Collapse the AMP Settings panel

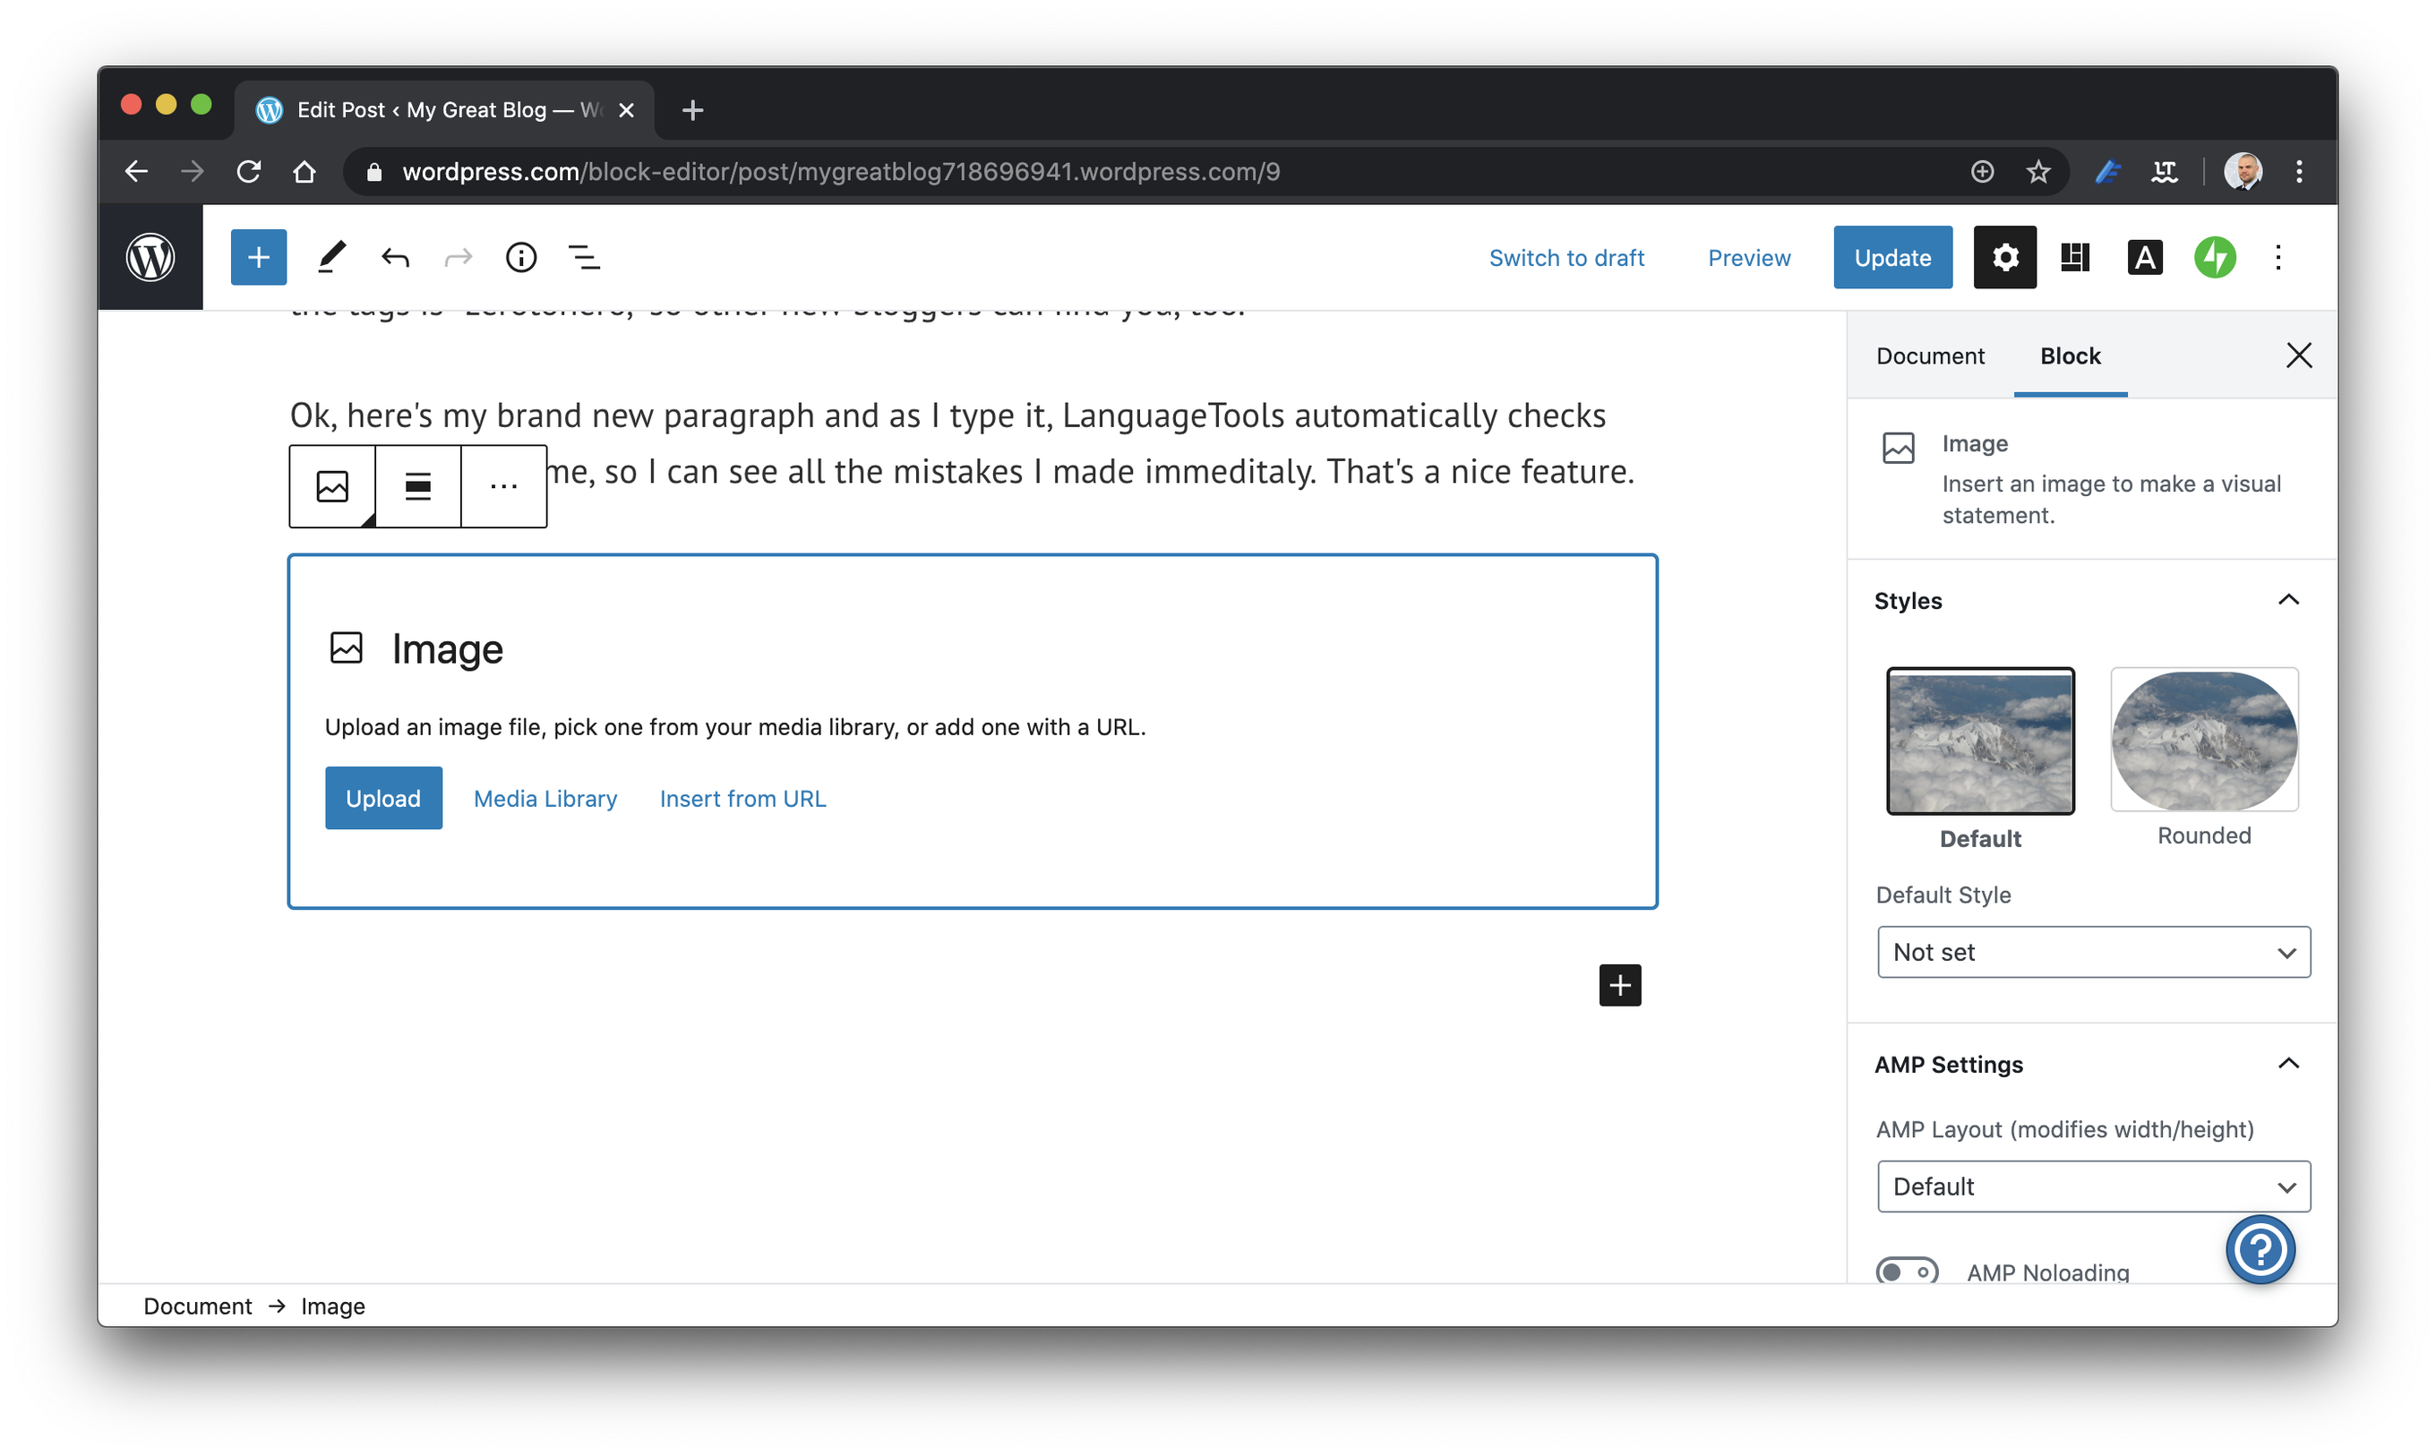2288,1065
